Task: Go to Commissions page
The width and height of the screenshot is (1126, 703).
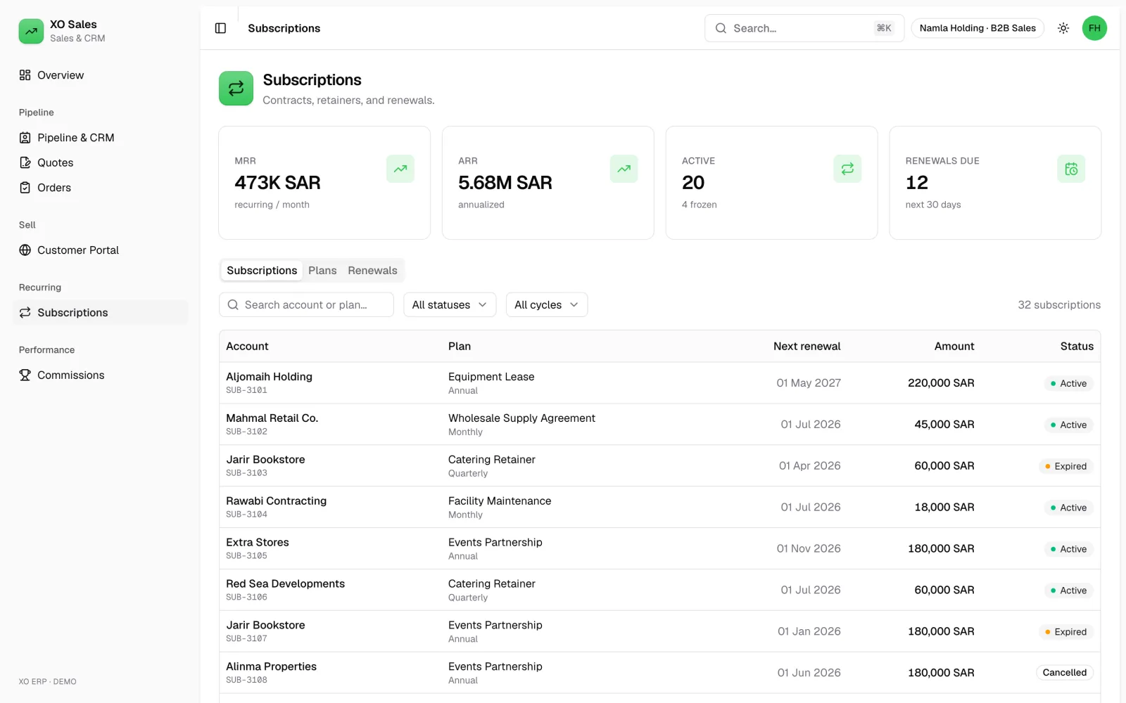Action: (x=100, y=375)
